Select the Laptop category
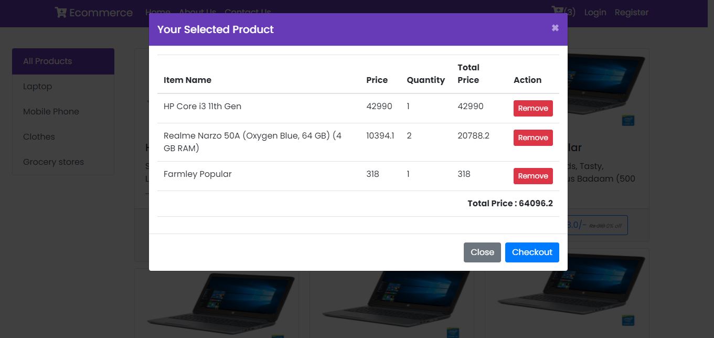Screen dimensions: 714x338 pyautogui.click(x=37, y=86)
